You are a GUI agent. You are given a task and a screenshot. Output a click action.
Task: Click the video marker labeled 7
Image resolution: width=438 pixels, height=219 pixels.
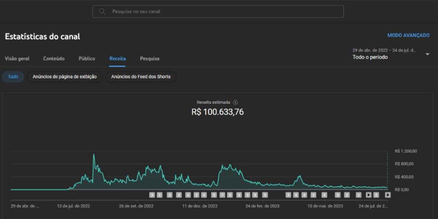[222, 195]
